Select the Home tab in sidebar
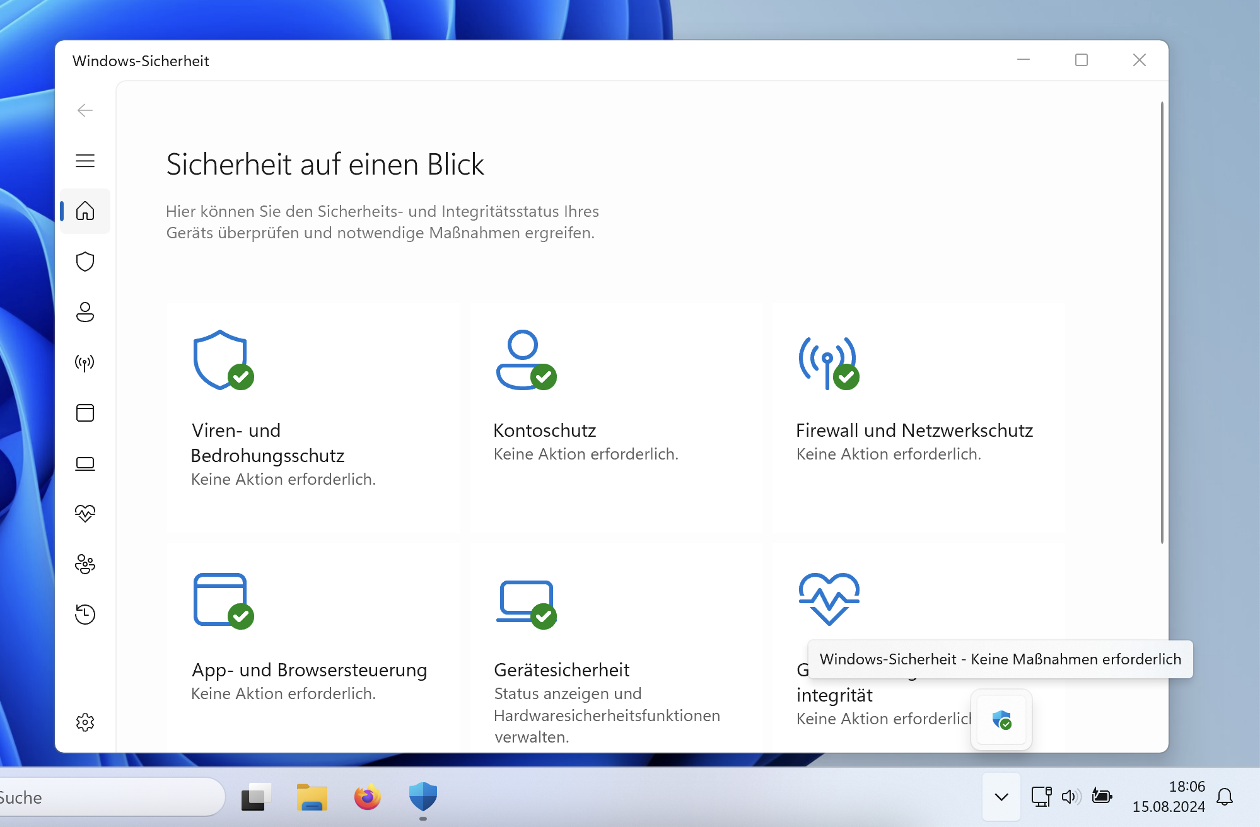Image resolution: width=1260 pixels, height=827 pixels. (85, 211)
